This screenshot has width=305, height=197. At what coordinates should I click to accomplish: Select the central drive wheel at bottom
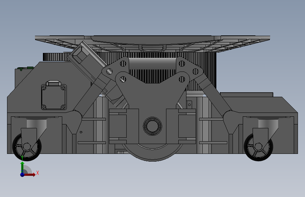click(153, 152)
